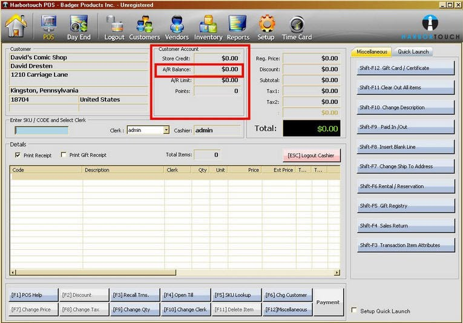
Task: Click the ESC Logout Cashier button
Action: 311,155
